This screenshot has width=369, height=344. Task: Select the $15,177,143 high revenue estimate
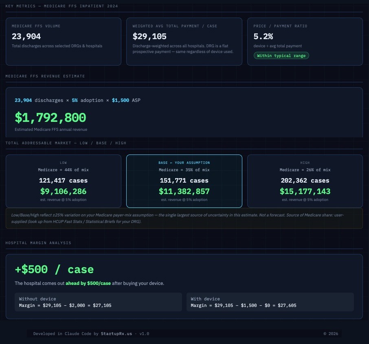305,191
